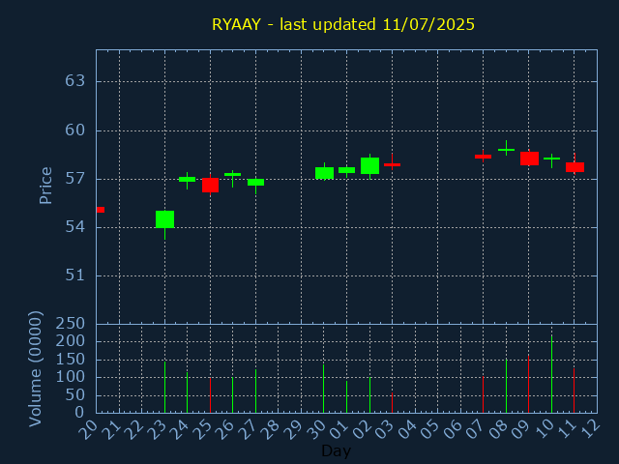The width and height of the screenshot is (619, 464).
Task: Click the green volume bar for day 26
Action: pos(232,395)
